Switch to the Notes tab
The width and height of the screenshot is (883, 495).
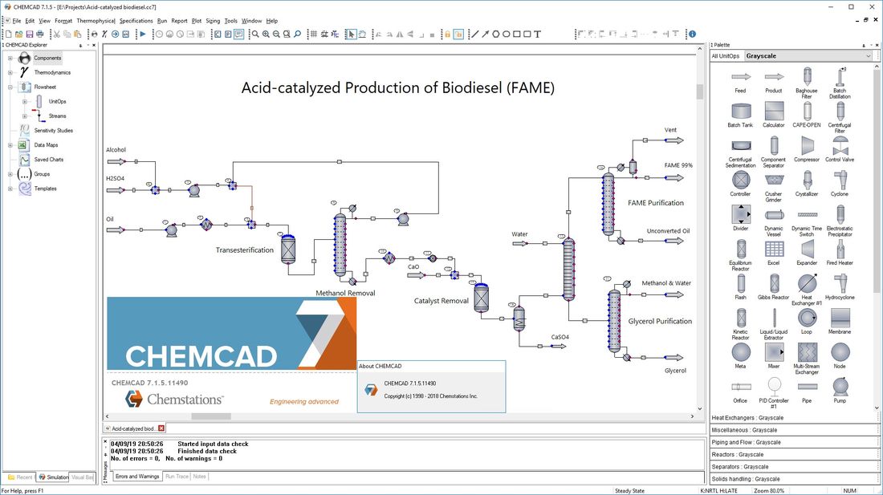point(199,477)
